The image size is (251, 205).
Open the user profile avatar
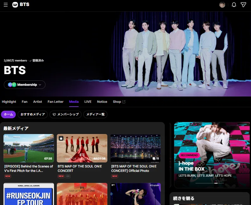point(222,5)
